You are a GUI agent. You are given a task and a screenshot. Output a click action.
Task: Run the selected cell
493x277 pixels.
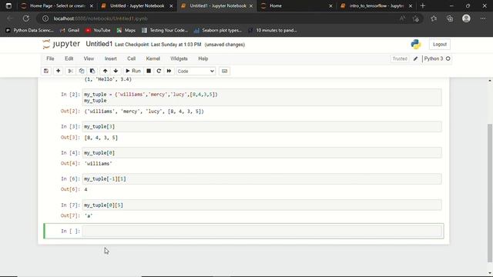point(133,71)
